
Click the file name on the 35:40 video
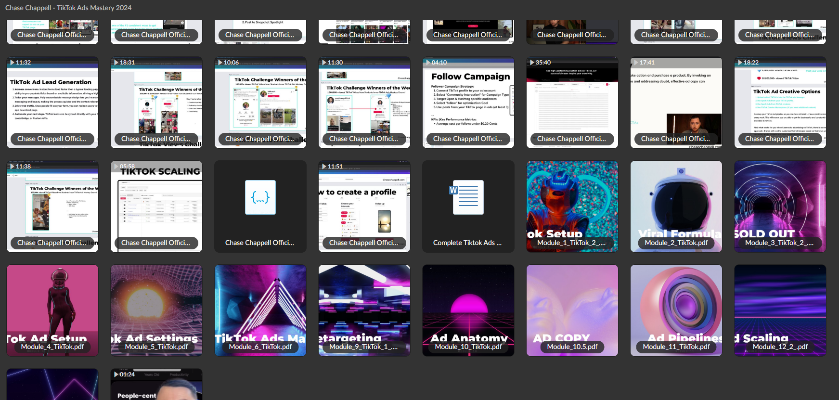(x=571, y=139)
